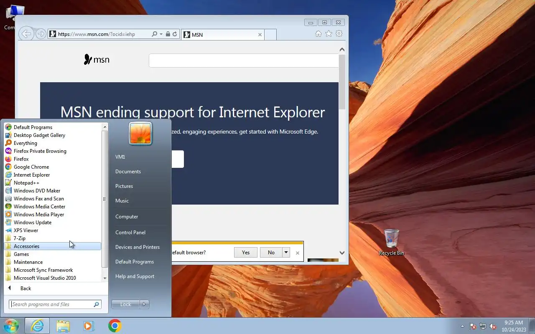Open the VM1 user folder

point(140,157)
